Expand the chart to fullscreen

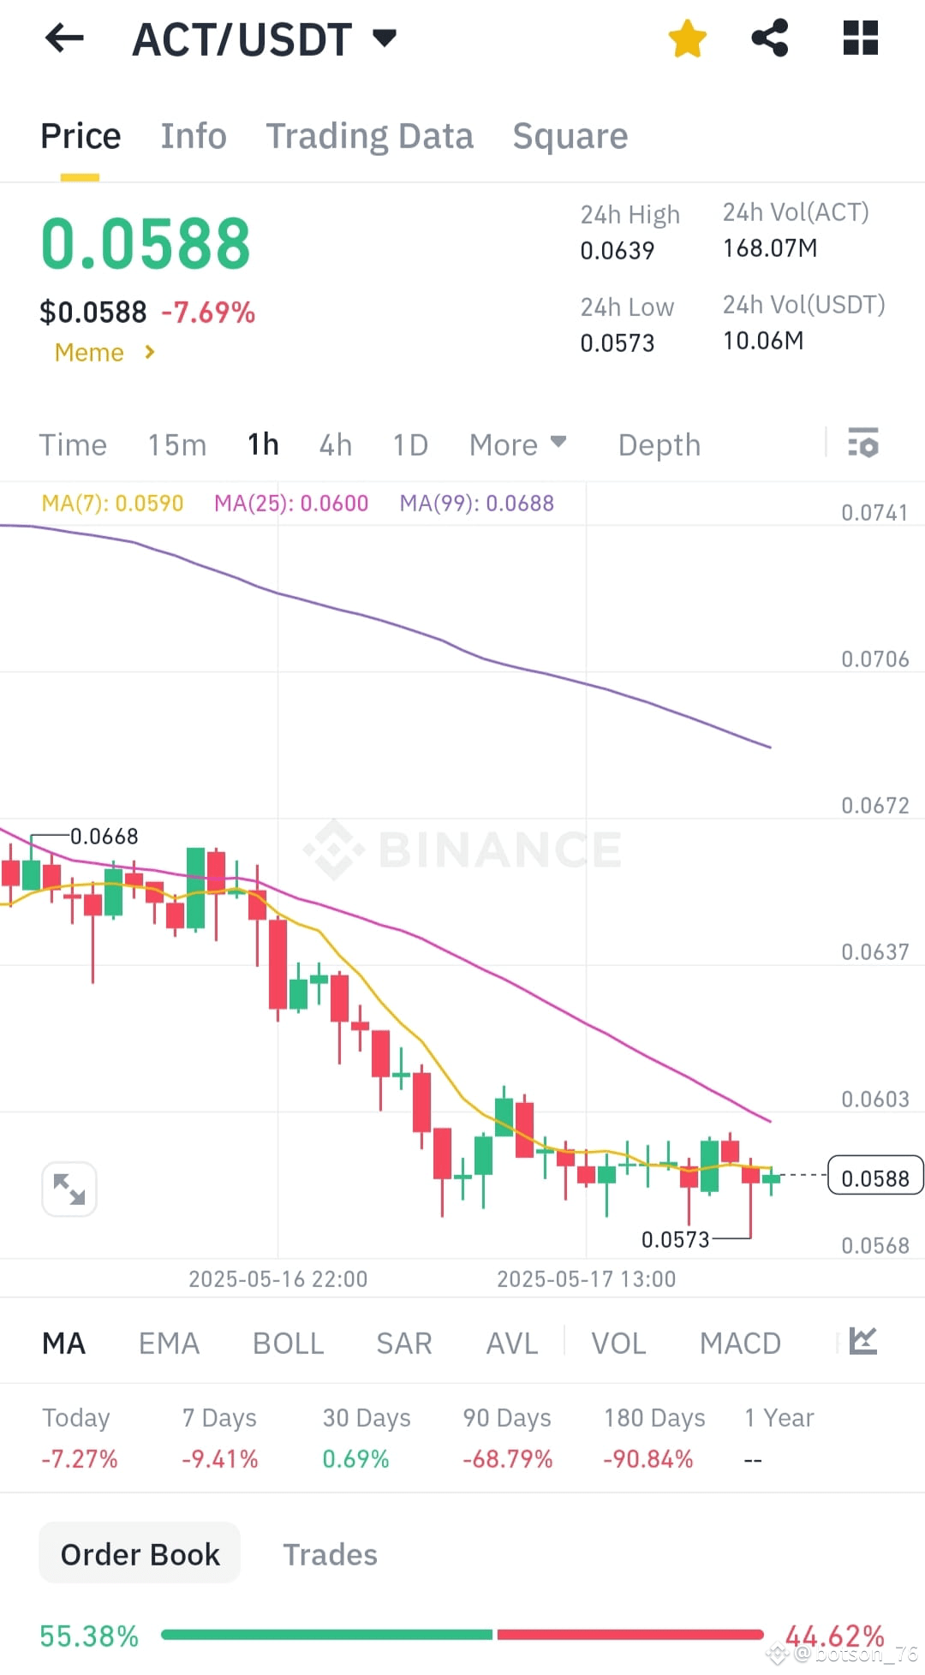point(69,1189)
